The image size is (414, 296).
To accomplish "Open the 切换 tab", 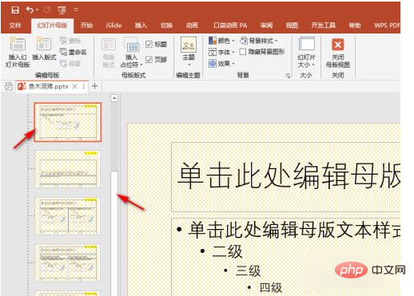I will 166,26.
